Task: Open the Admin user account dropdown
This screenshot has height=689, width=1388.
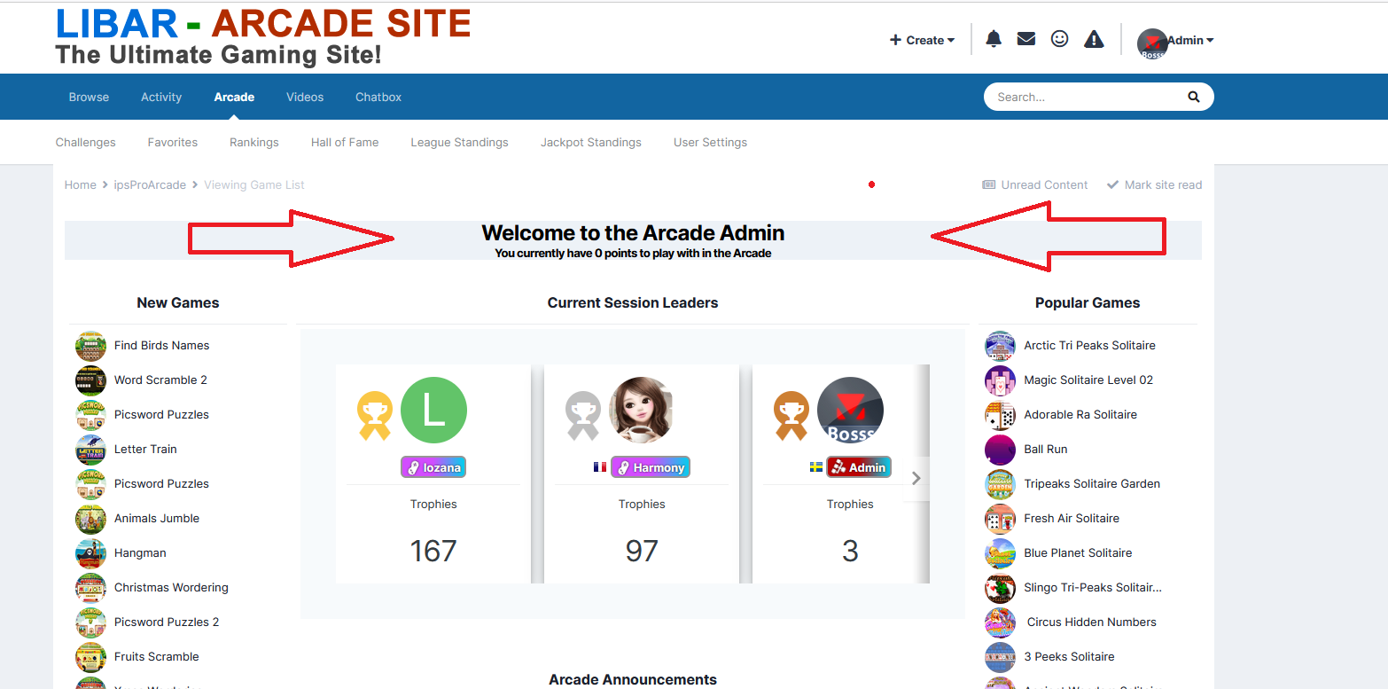Action: (1175, 41)
